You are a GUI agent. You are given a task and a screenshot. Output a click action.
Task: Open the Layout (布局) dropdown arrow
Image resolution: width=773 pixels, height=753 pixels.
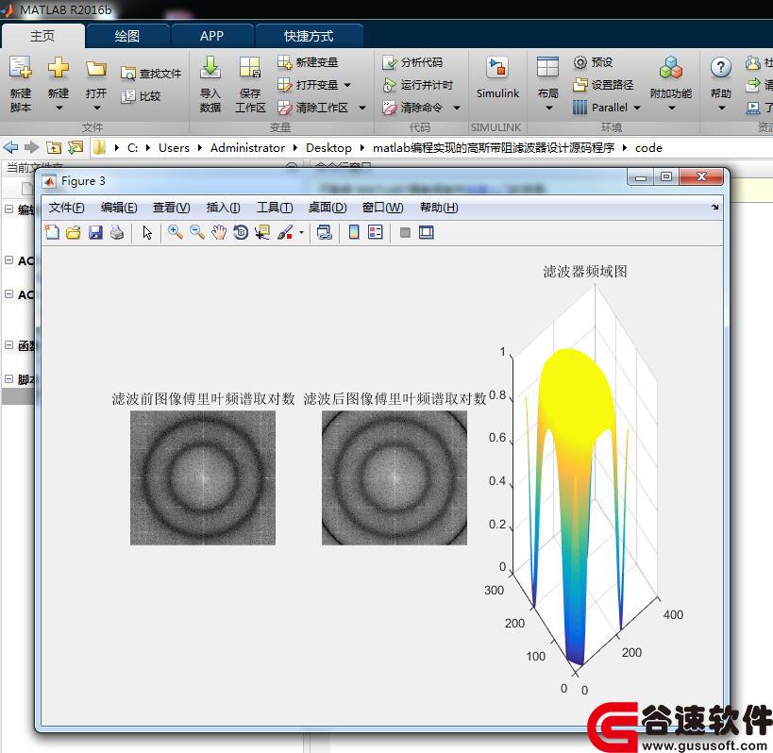coord(548,108)
